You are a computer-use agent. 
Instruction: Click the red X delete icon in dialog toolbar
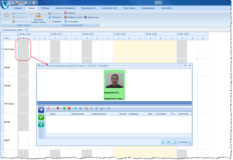pyautogui.click(x=69, y=109)
